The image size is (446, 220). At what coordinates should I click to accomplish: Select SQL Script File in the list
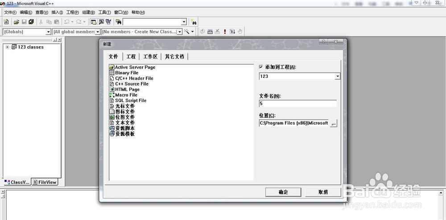click(x=128, y=101)
